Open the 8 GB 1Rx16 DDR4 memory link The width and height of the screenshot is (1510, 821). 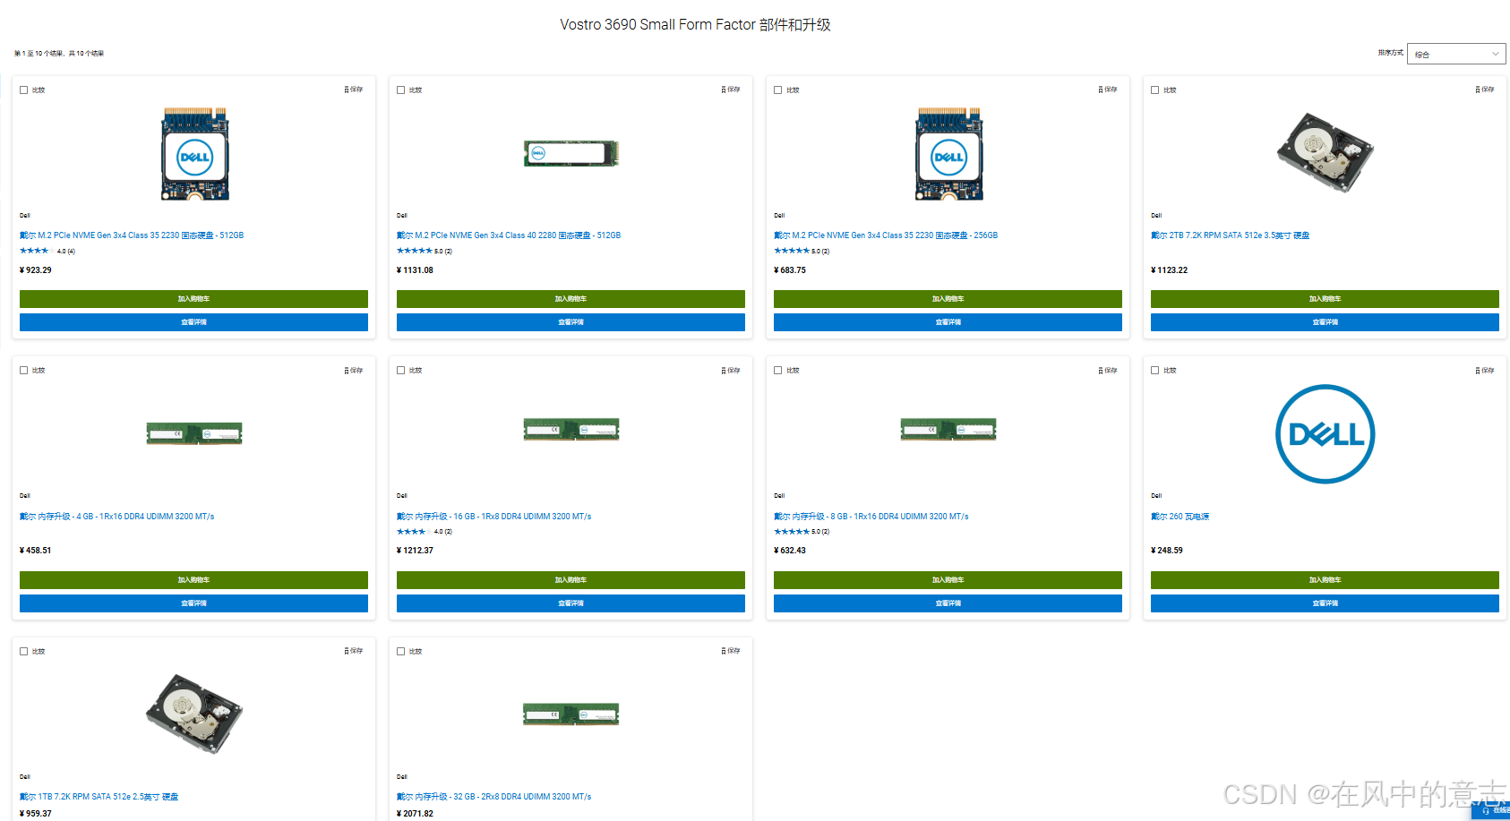click(871, 517)
